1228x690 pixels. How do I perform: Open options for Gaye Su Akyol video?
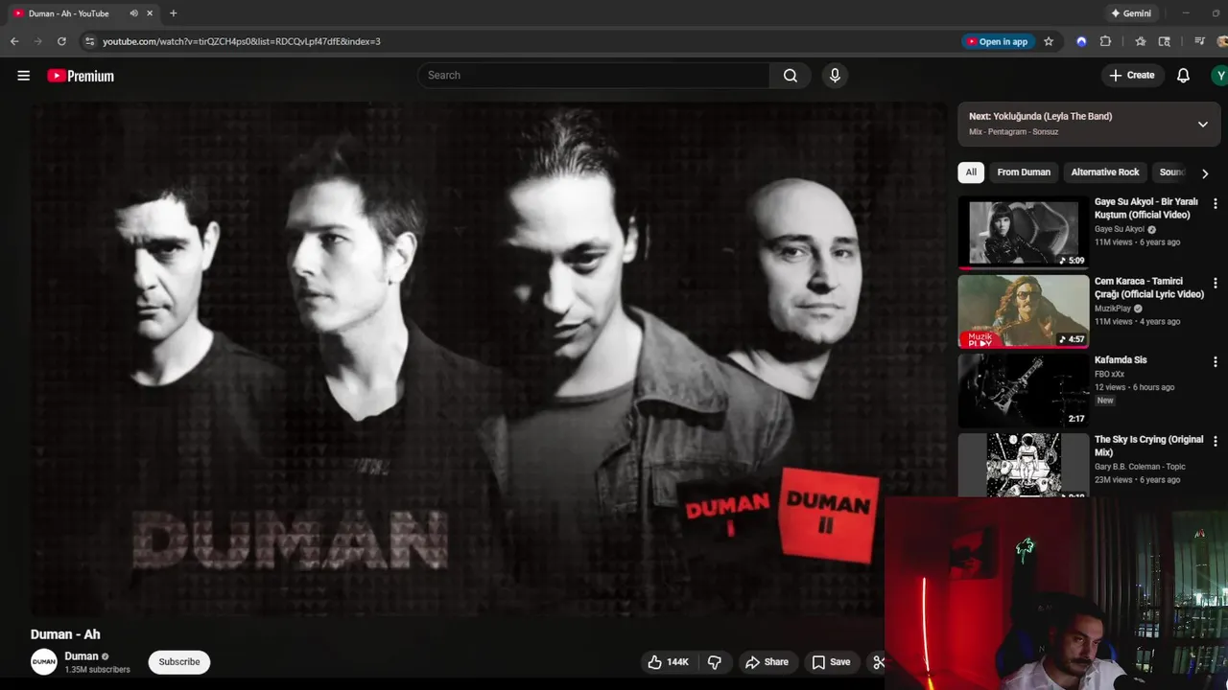pos(1216,204)
